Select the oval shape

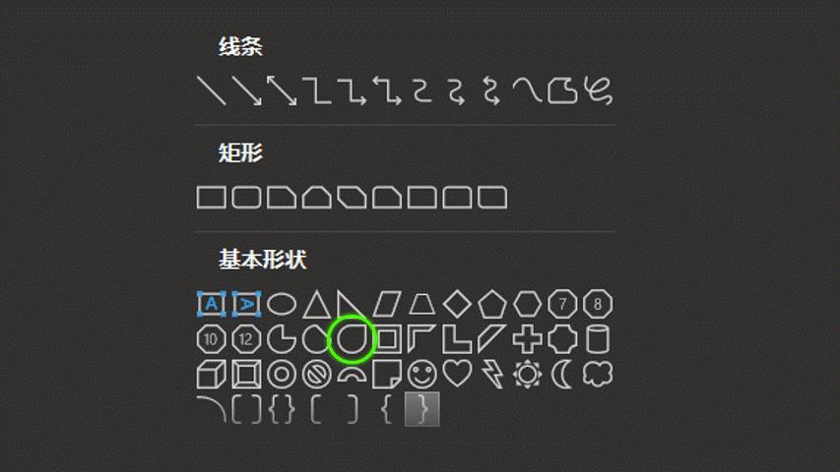[x=282, y=304]
